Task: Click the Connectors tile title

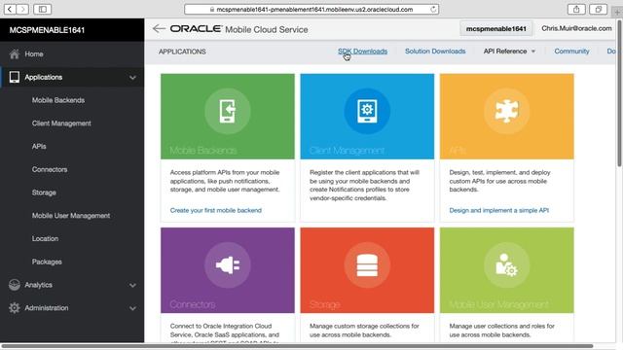Action: 193,304
